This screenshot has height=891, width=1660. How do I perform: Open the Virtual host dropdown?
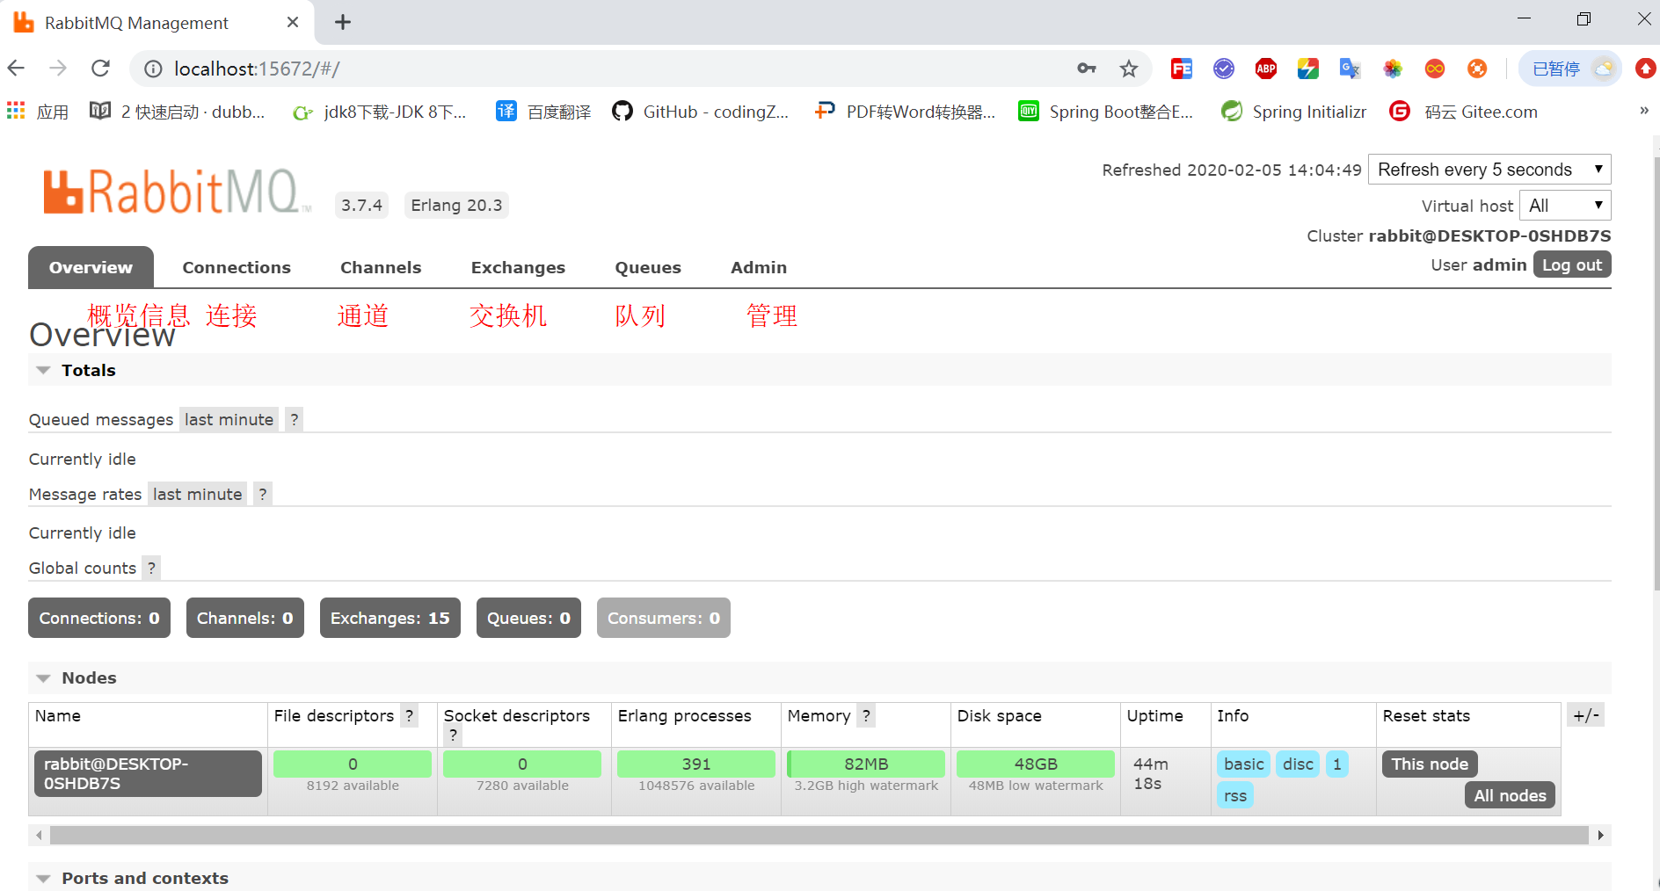coord(1565,206)
